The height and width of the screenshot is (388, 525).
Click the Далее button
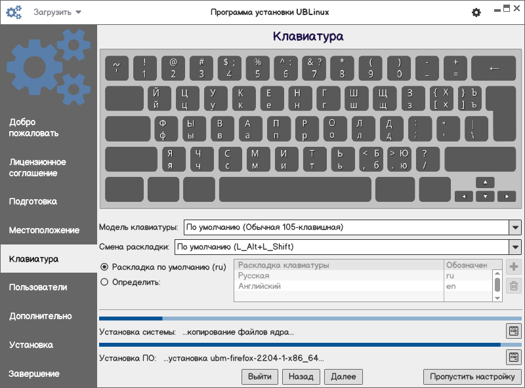tap(343, 377)
